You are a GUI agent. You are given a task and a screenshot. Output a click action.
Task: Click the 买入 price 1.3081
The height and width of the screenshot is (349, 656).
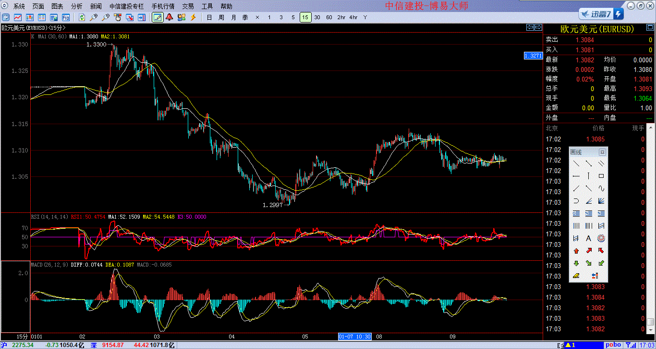584,50
